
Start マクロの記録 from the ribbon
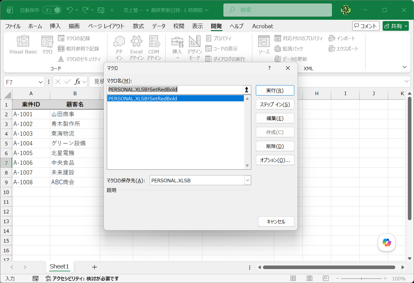click(74, 38)
